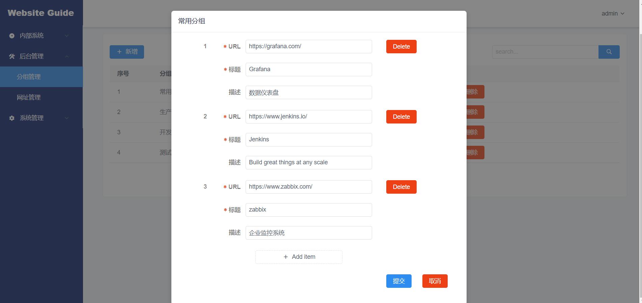
Task: Open the 后台管理 sidebar menu
Action: click(x=41, y=56)
